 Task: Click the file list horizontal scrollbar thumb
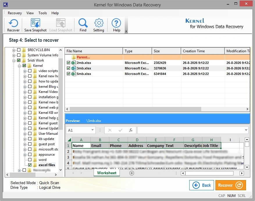pyautogui.click(x=135, y=109)
